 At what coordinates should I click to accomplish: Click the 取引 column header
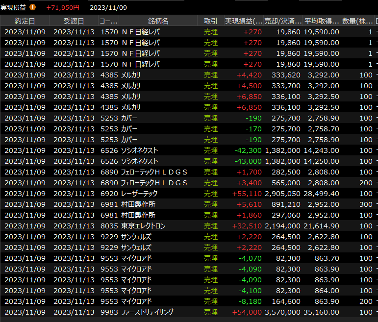(x=211, y=21)
